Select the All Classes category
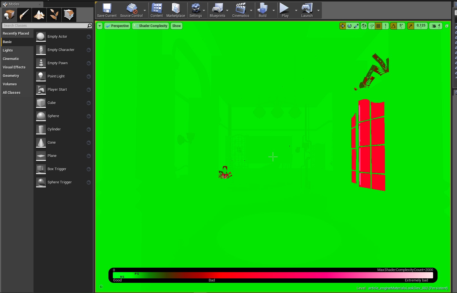 click(x=12, y=92)
